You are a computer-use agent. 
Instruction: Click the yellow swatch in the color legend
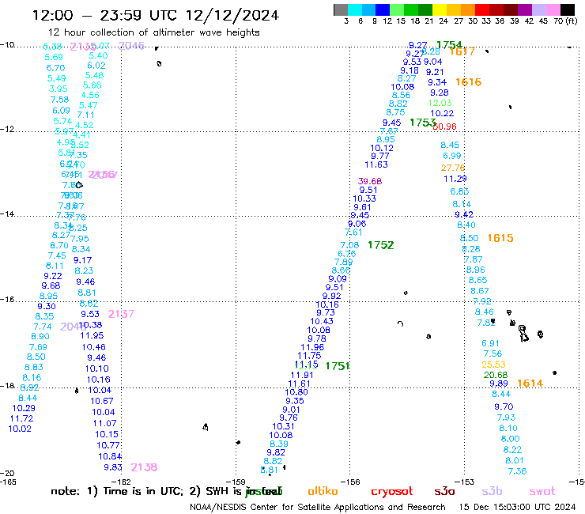coord(440,9)
